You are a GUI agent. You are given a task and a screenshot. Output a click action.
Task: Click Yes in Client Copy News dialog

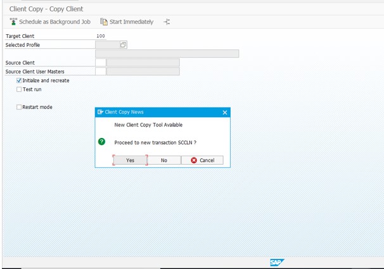[130, 160]
